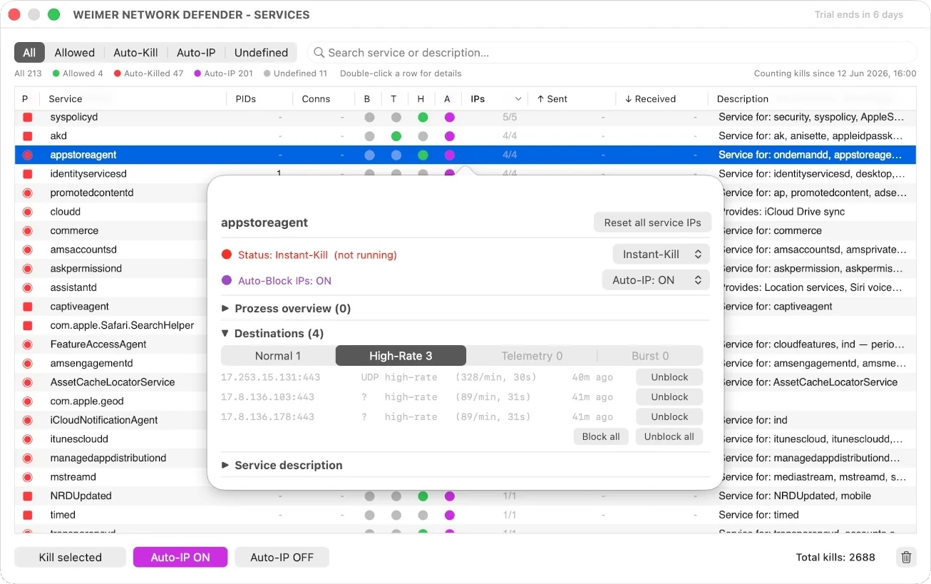Open the IPs column chevron menu
The image size is (931, 584).
click(x=518, y=99)
